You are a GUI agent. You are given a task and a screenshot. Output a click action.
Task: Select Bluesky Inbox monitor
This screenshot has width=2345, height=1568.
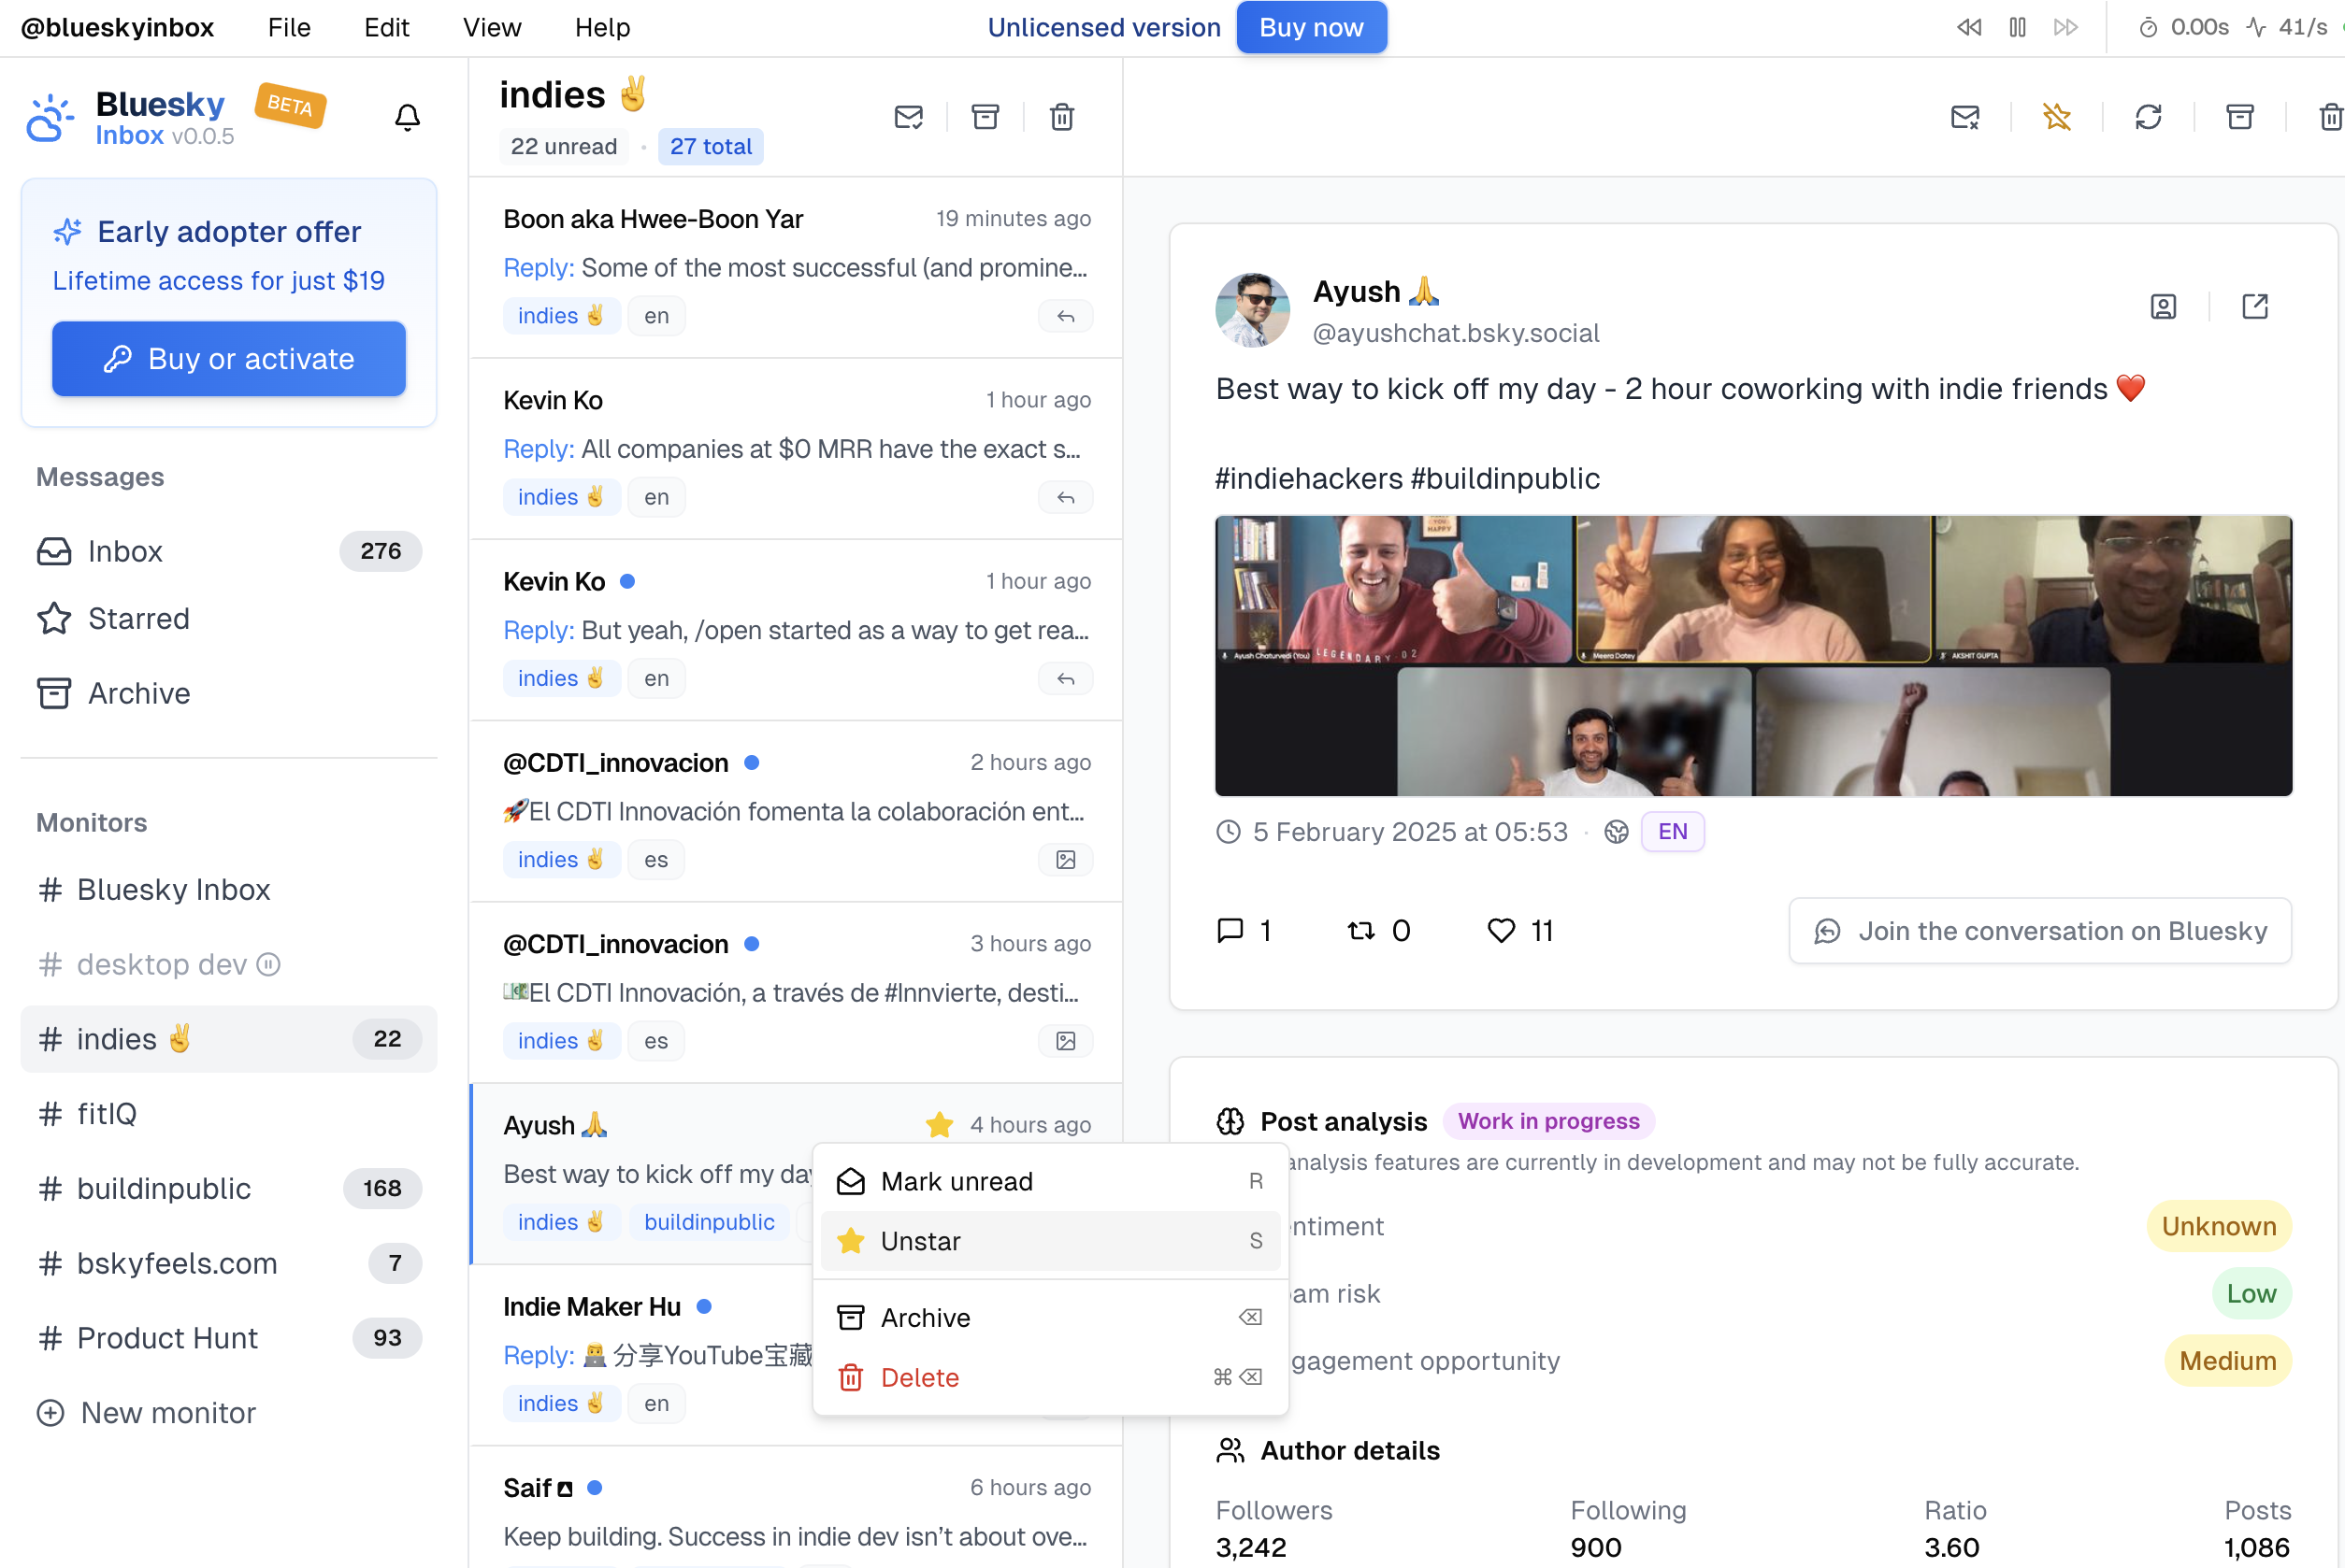229,890
